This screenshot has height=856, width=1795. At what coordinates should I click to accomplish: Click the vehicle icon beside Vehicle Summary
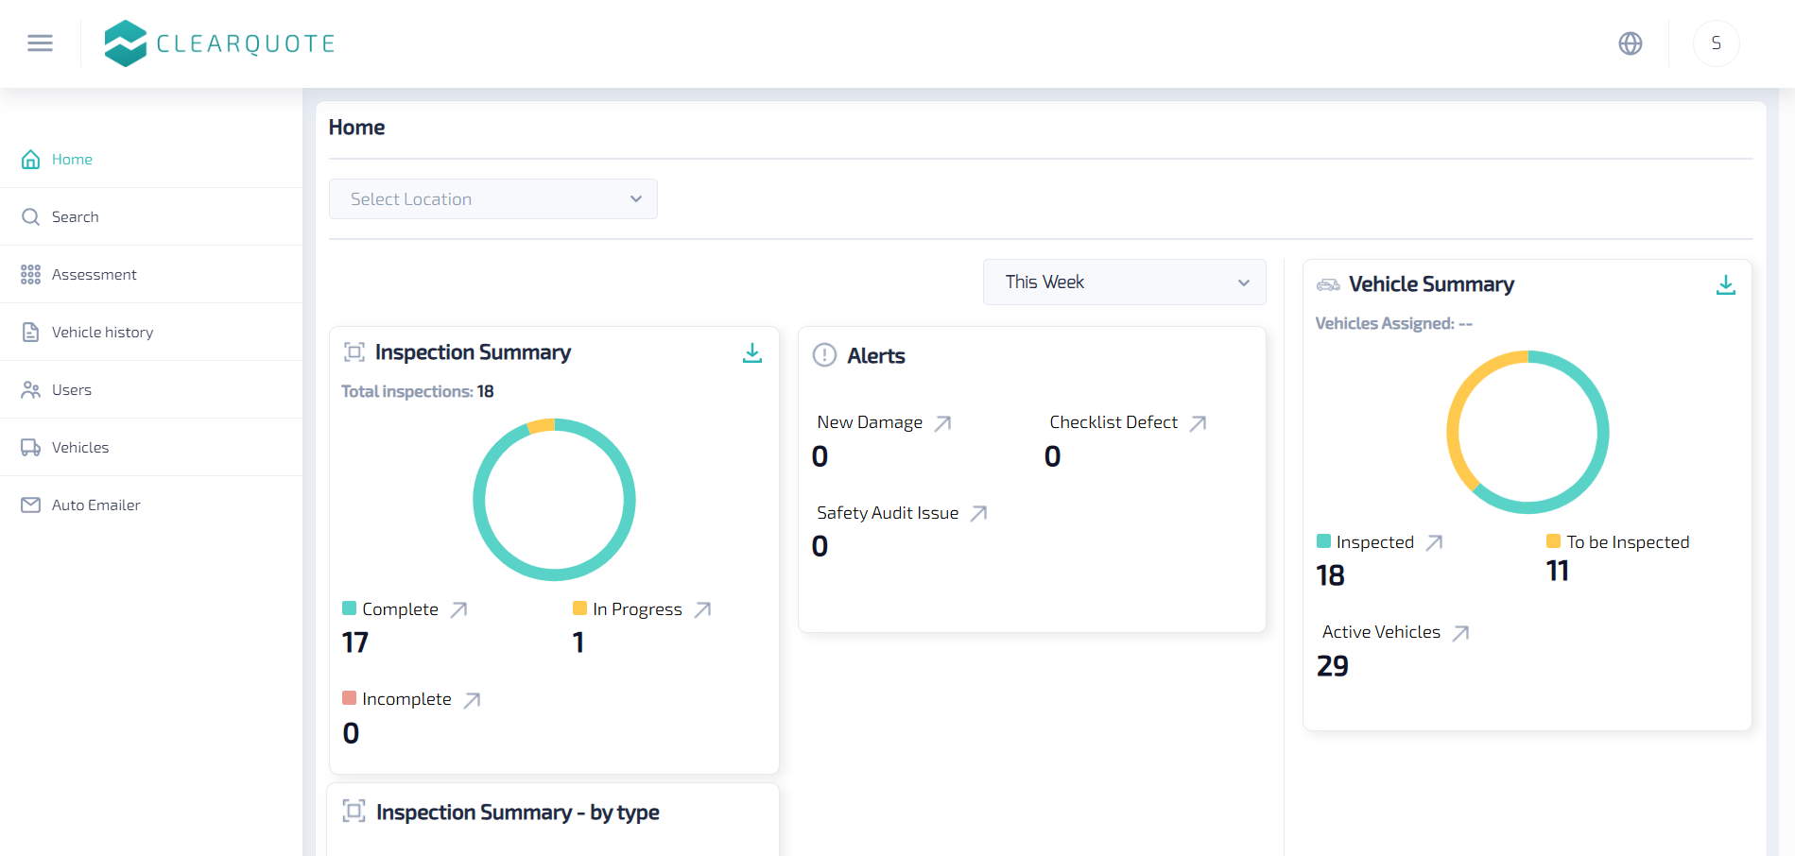point(1327,284)
